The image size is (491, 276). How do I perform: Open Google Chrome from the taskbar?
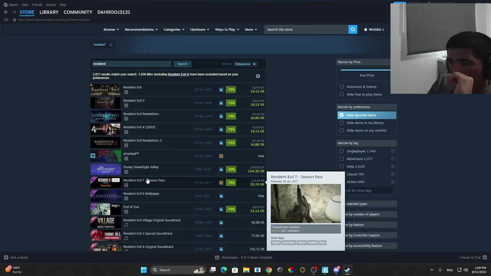tap(269, 270)
